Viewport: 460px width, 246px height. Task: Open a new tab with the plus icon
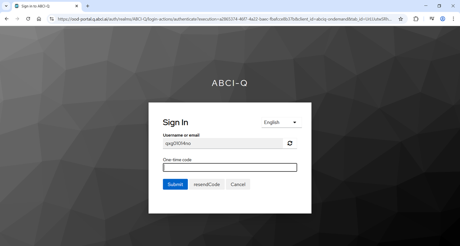tap(88, 6)
